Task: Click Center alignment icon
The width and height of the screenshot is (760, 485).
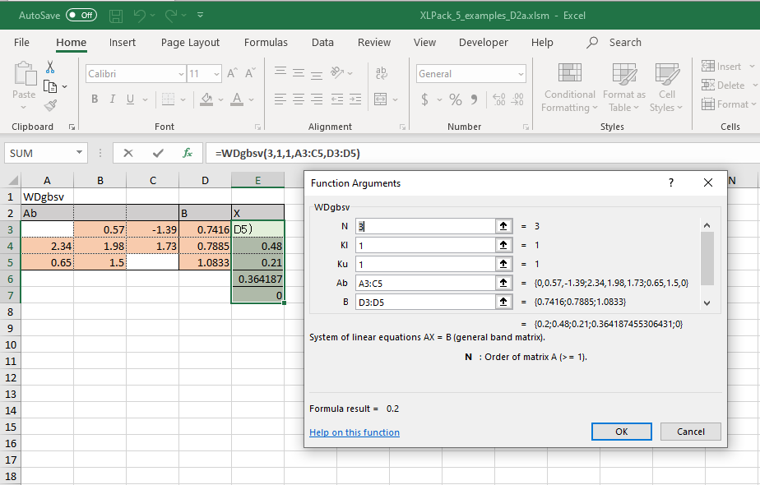Action: point(299,99)
